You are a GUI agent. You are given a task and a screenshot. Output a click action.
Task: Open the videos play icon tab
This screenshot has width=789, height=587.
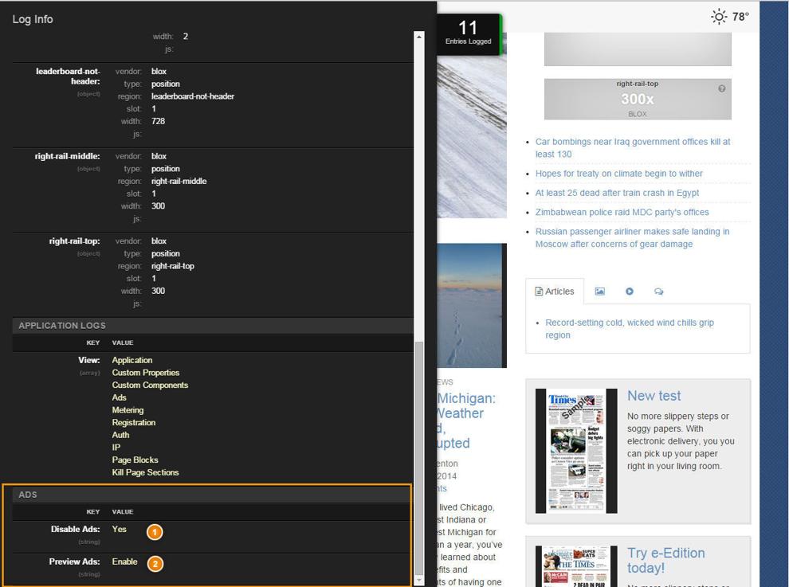point(629,292)
